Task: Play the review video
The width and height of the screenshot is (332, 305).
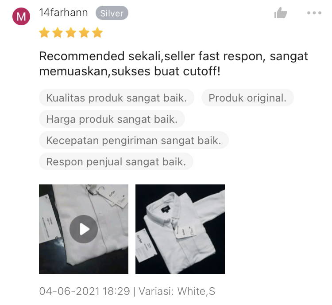Action: point(84,229)
